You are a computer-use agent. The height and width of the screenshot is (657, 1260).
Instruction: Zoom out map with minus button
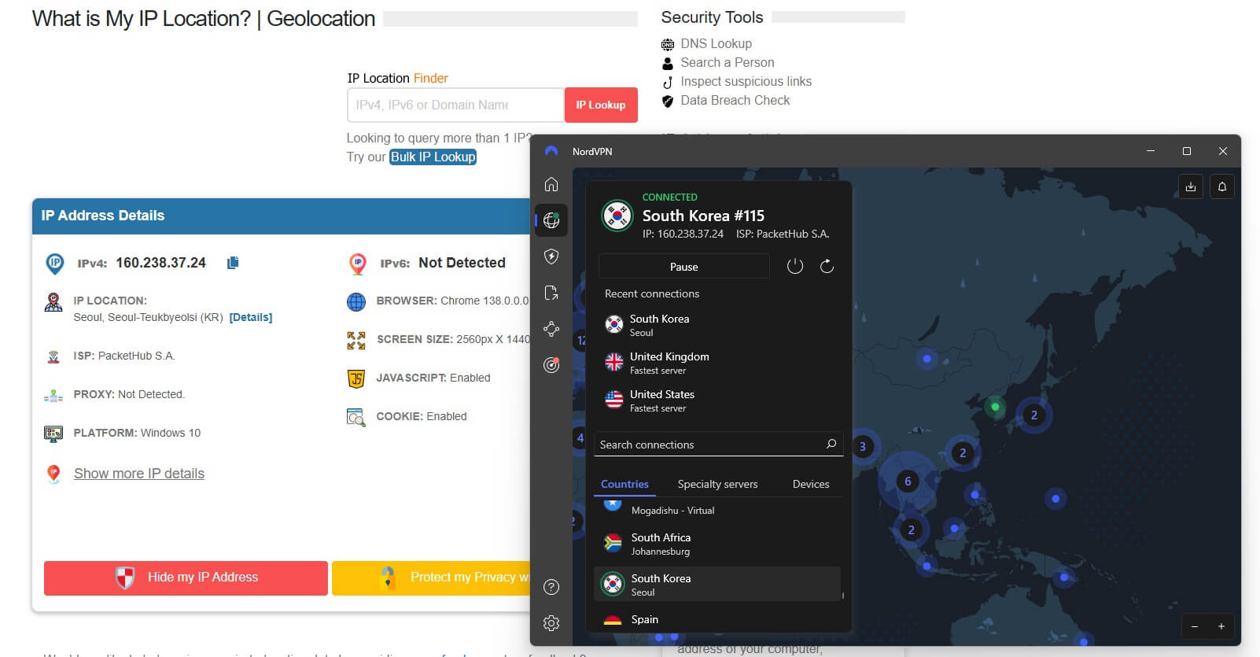1195,626
